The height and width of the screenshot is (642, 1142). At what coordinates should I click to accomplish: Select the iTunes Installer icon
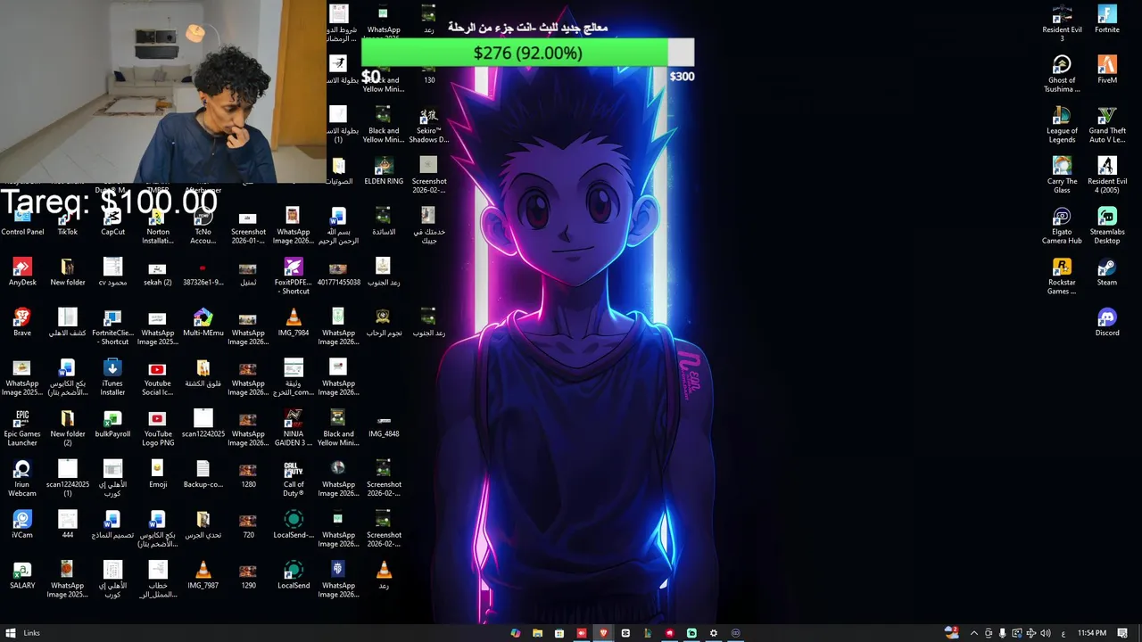tap(112, 378)
